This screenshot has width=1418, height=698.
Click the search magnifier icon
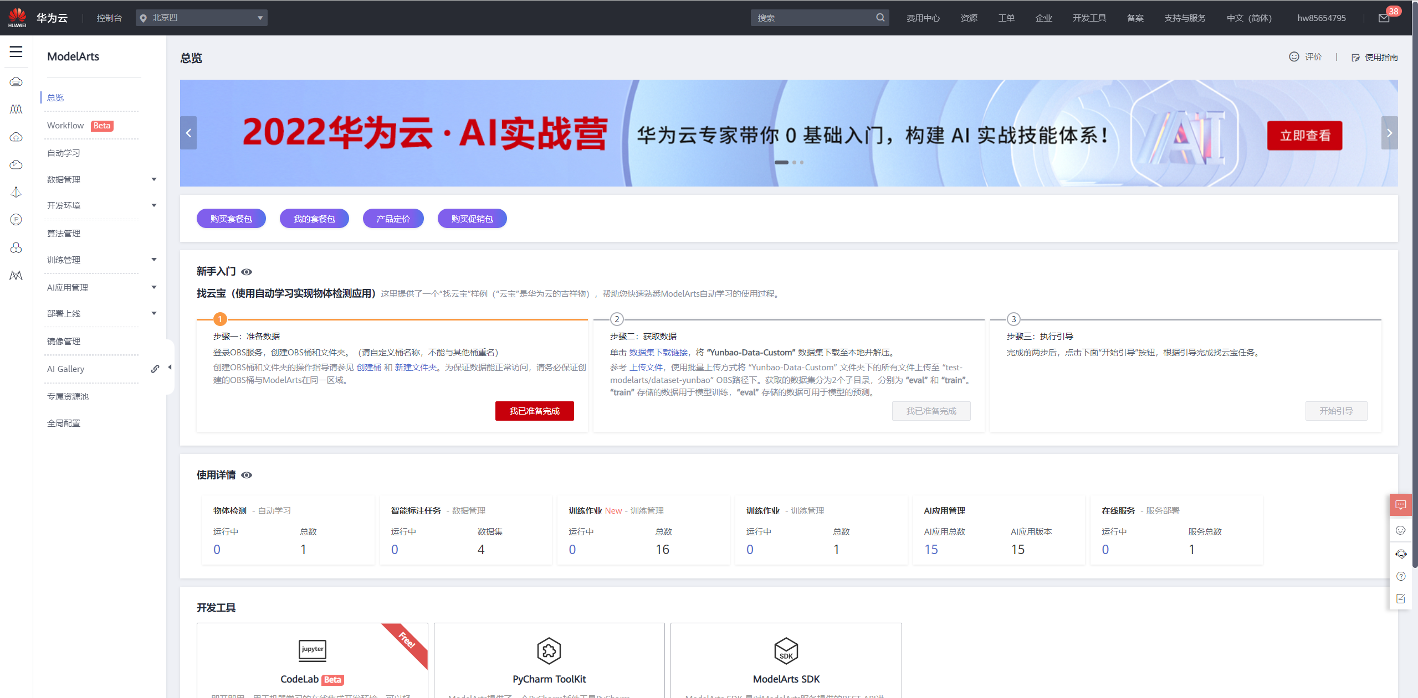[881, 17]
